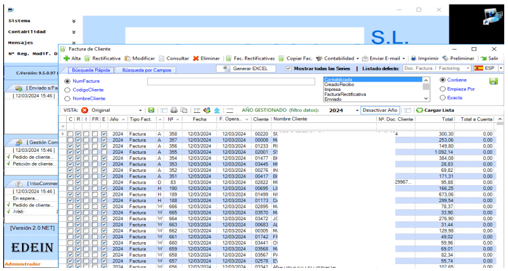This screenshot has width=508, height=271.
Task: Click the Enviado s/Fa panel icon in sidebar
Action: point(19,88)
